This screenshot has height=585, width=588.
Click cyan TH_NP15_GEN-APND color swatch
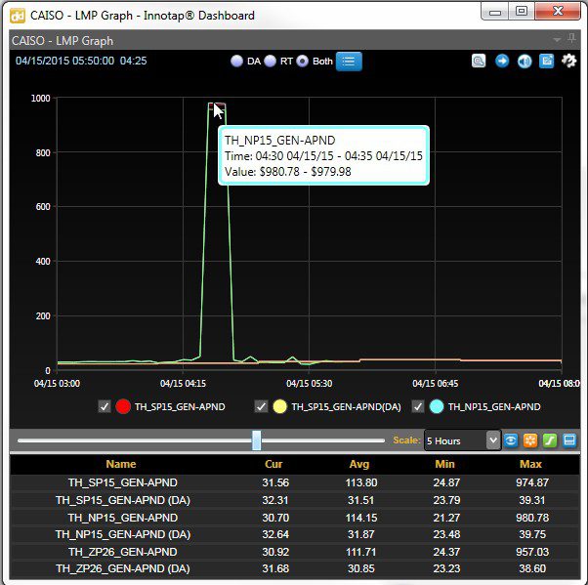pos(437,406)
